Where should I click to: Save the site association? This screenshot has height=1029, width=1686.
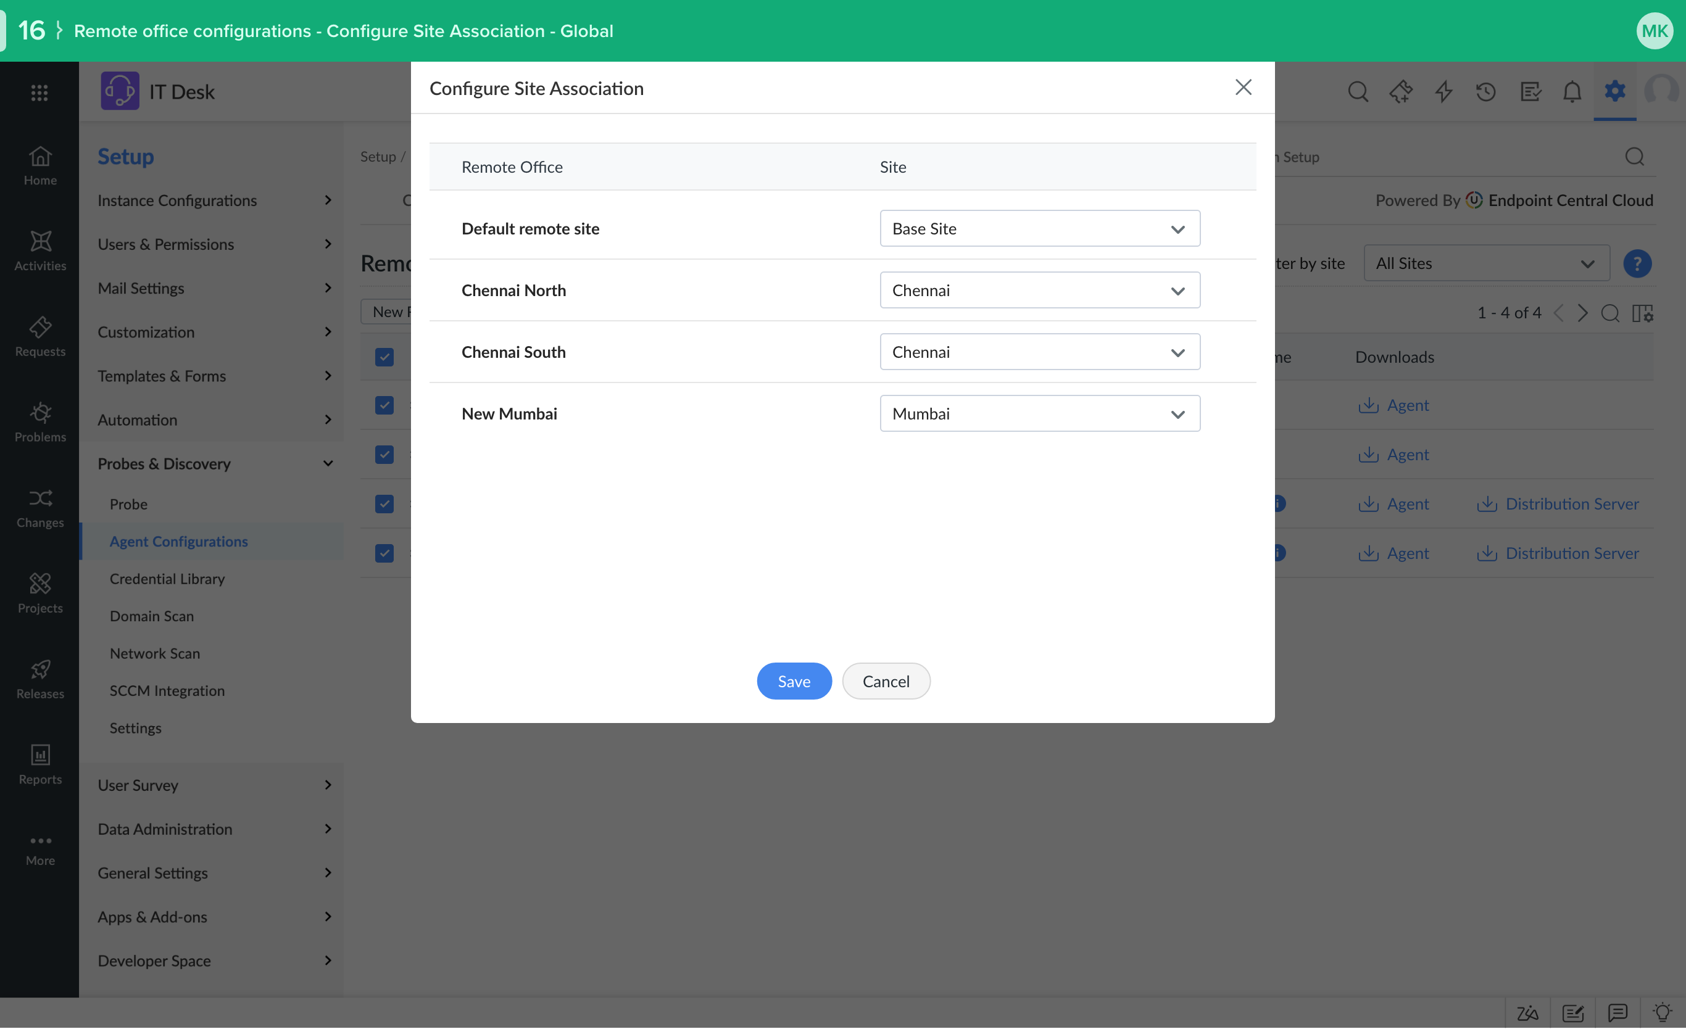[x=794, y=682]
